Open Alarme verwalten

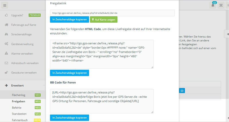click(22, 53)
